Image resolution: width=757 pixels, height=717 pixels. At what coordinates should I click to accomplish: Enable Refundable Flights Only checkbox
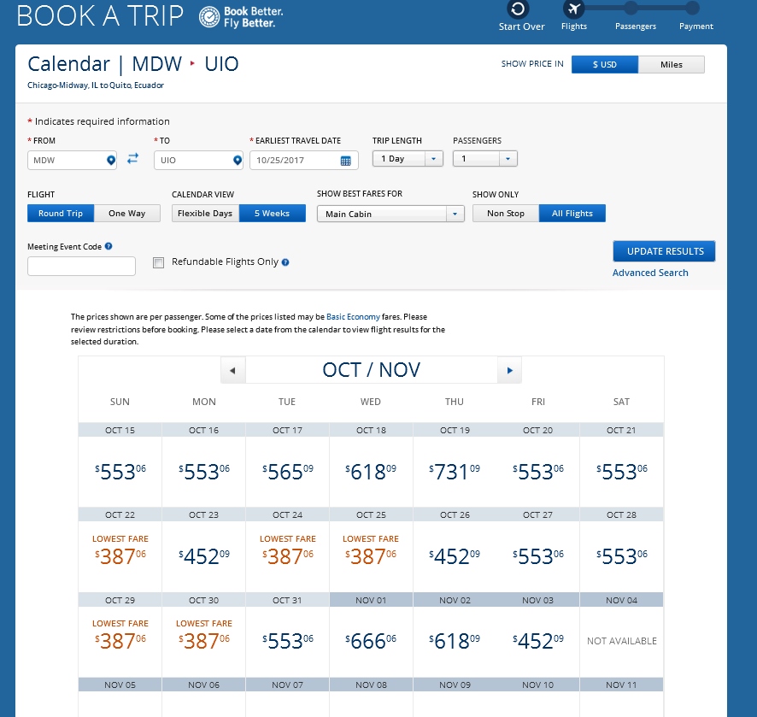point(158,263)
